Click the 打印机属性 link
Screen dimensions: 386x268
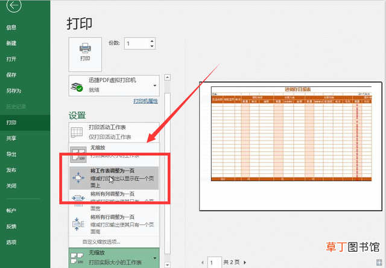coord(146,101)
